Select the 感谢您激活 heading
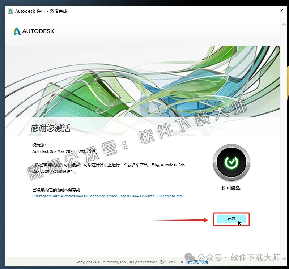 pyautogui.click(x=51, y=128)
